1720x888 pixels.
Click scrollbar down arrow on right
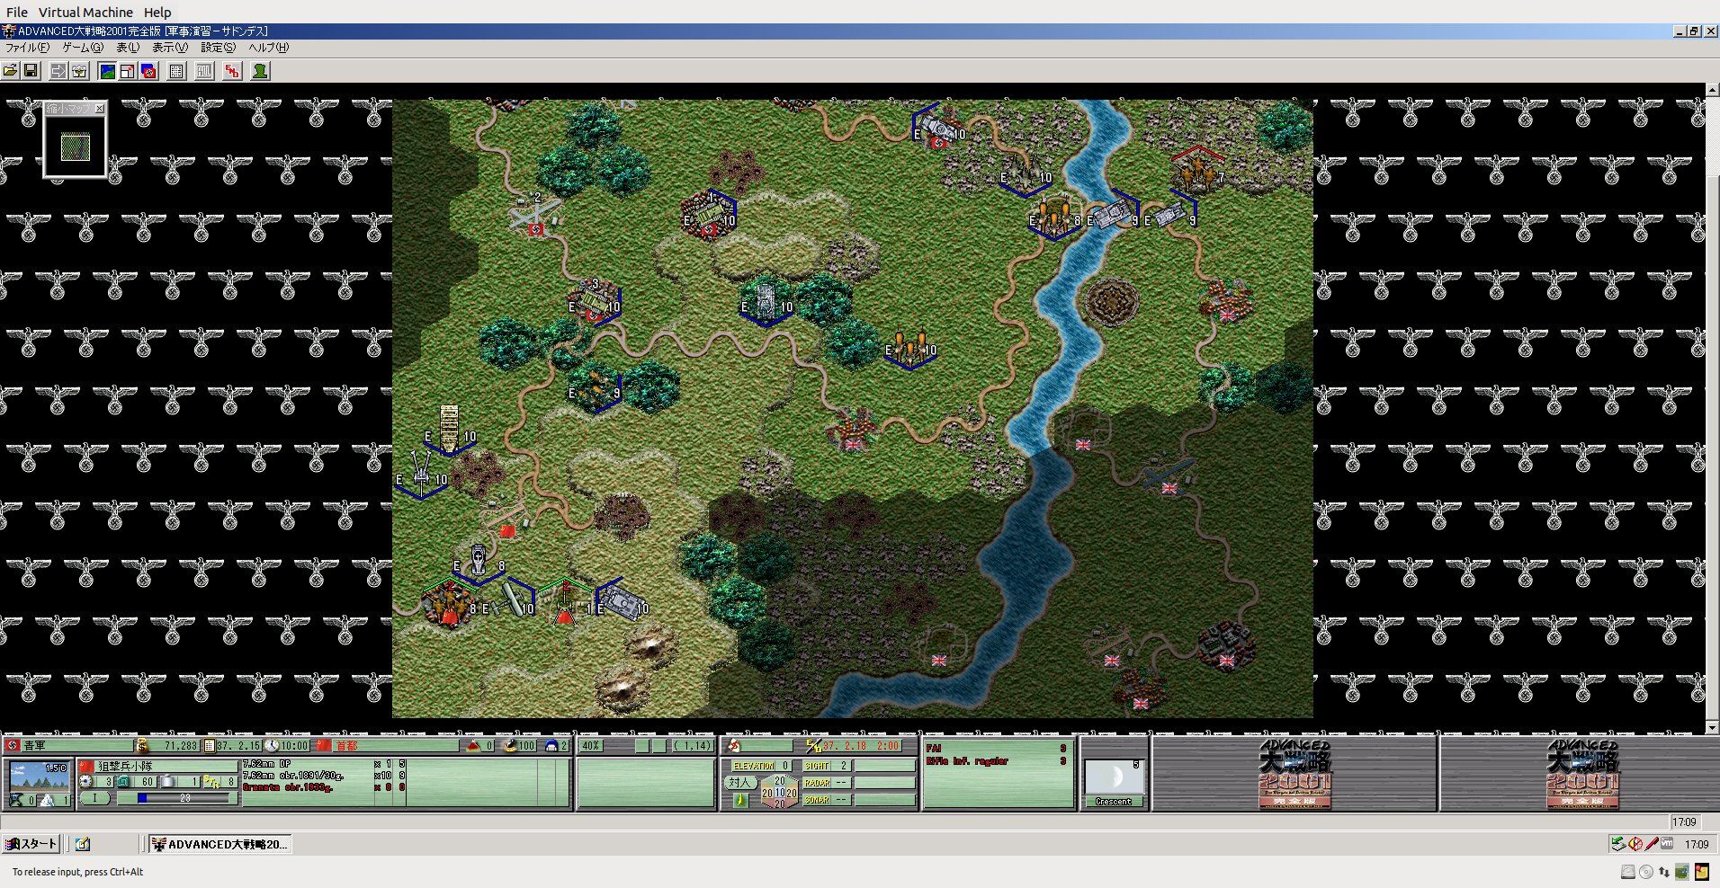tap(1712, 726)
